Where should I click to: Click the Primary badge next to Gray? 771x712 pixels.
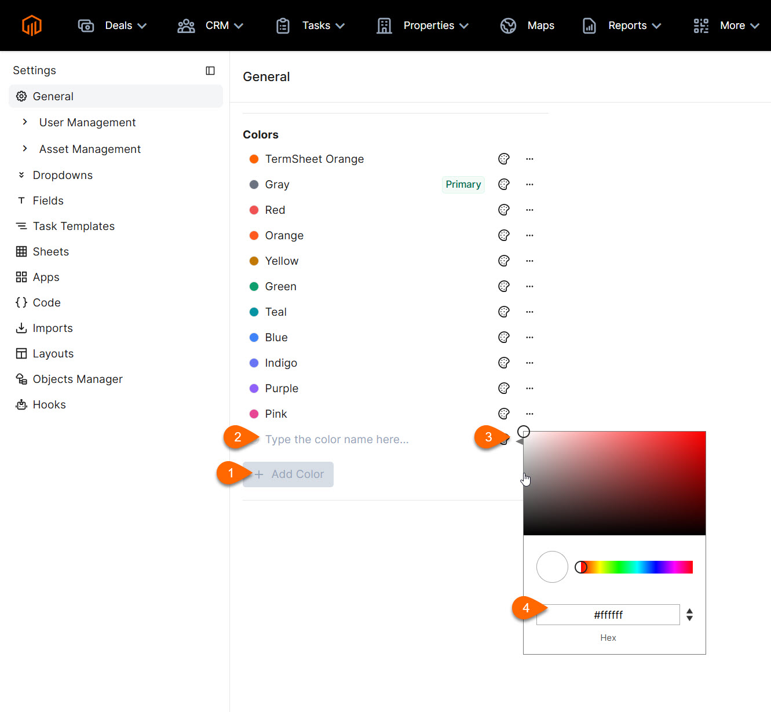[463, 184]
